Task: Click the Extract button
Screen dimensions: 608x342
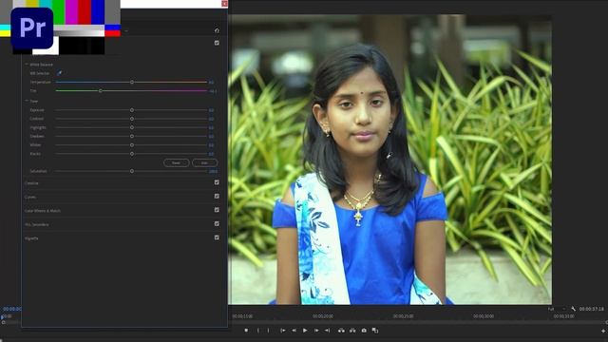Action: [352, 331]
